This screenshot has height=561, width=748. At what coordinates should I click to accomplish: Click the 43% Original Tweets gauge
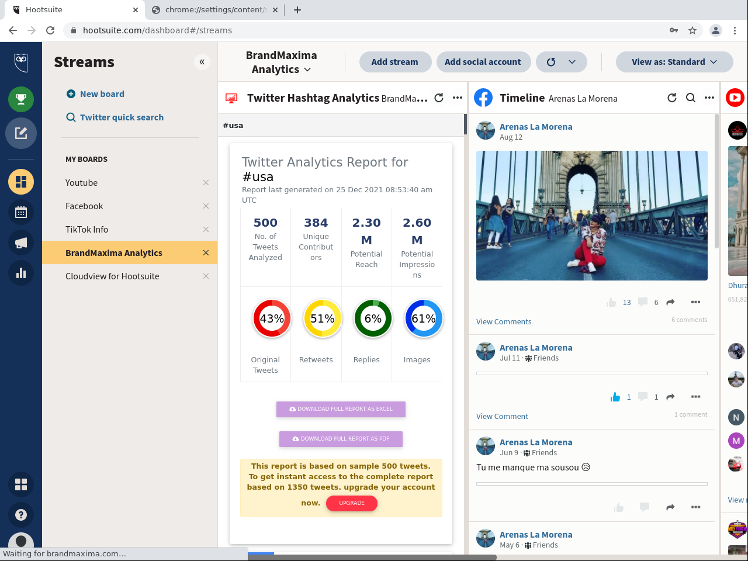[x=272, y=318]
